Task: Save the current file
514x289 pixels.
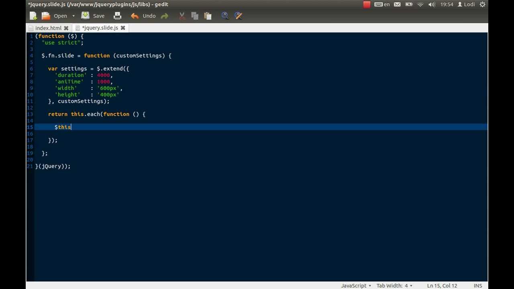Action: coord(93,16)
